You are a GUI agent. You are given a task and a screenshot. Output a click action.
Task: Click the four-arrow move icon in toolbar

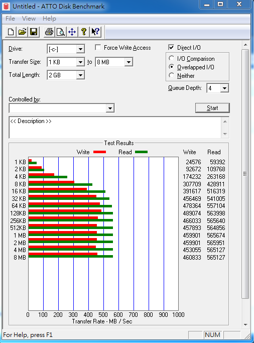coord(72,32)
